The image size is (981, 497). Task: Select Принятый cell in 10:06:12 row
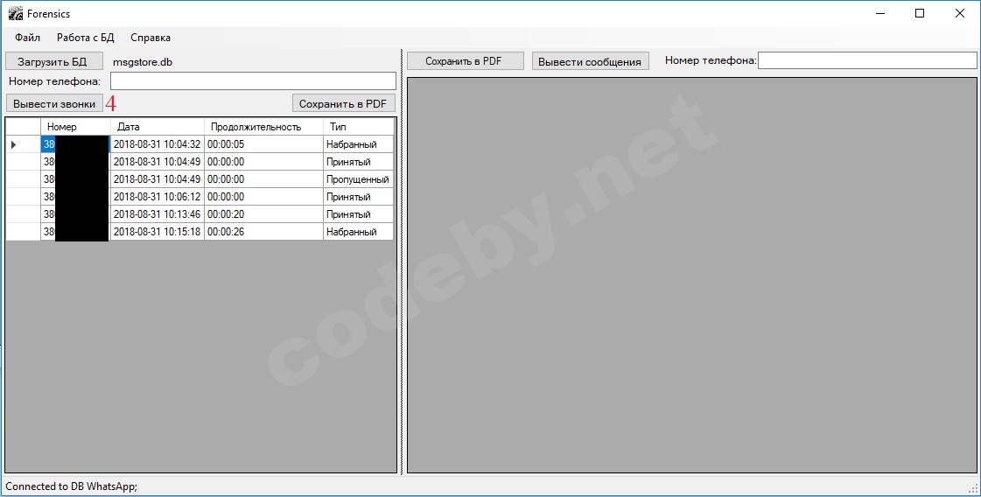tap(358, 197)
